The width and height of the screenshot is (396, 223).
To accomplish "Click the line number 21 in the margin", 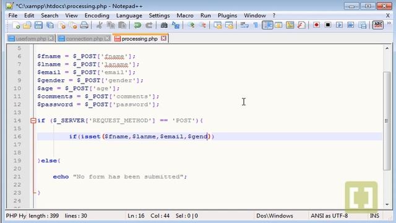I will click(x=17, y=177).
